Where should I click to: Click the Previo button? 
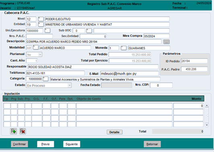tap(45, 144)
